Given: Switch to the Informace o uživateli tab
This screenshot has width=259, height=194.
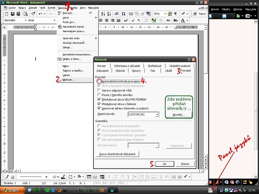Looking at the screenshot, I should tap(127, 66).
